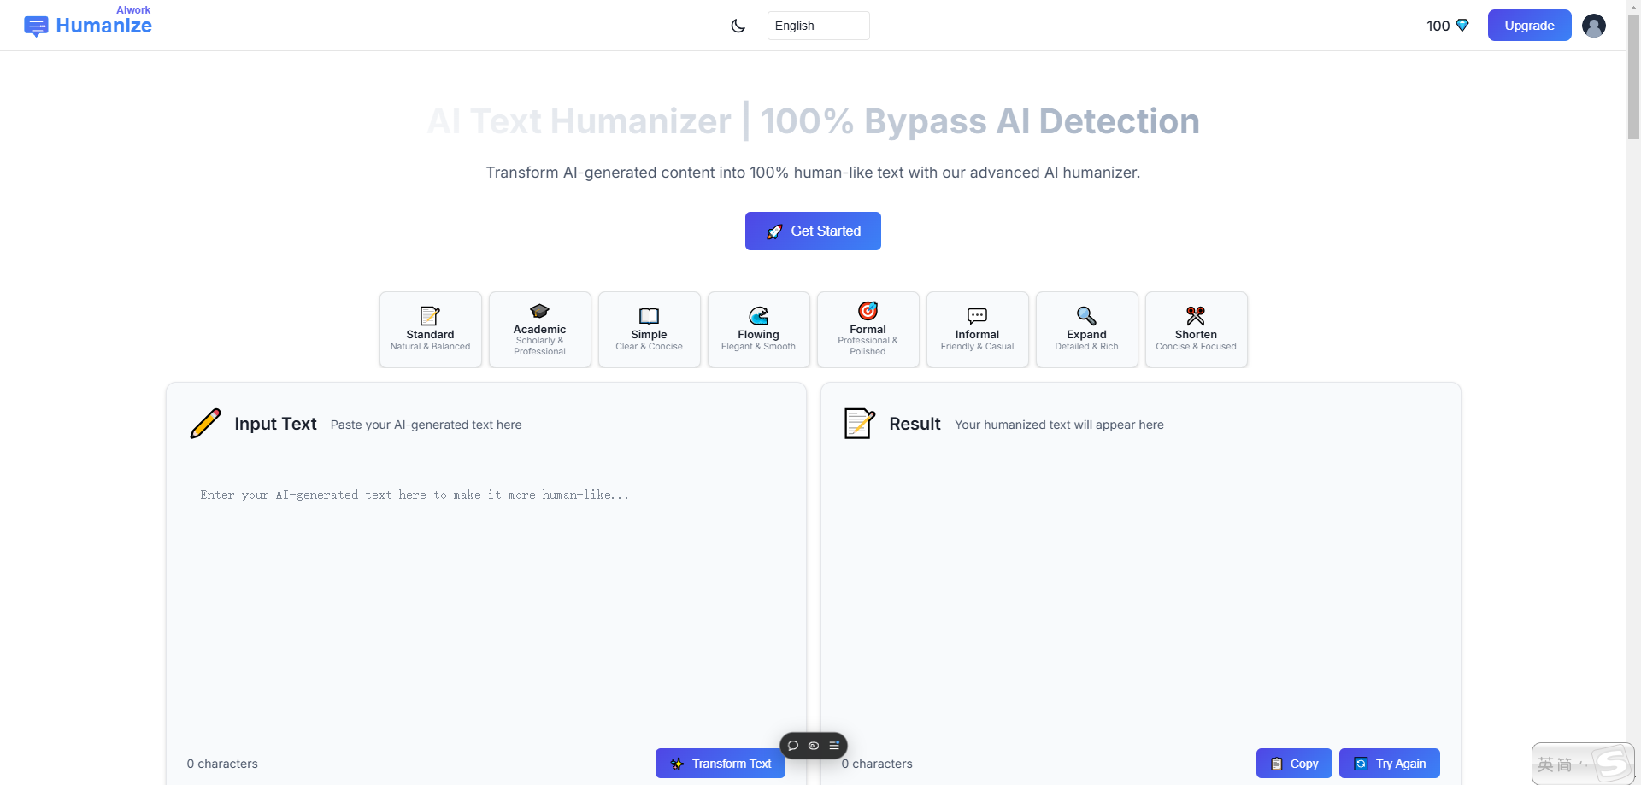Click the Transform Text button
The width and height of the screenshot is (1641, 785).
click(721, 764)
